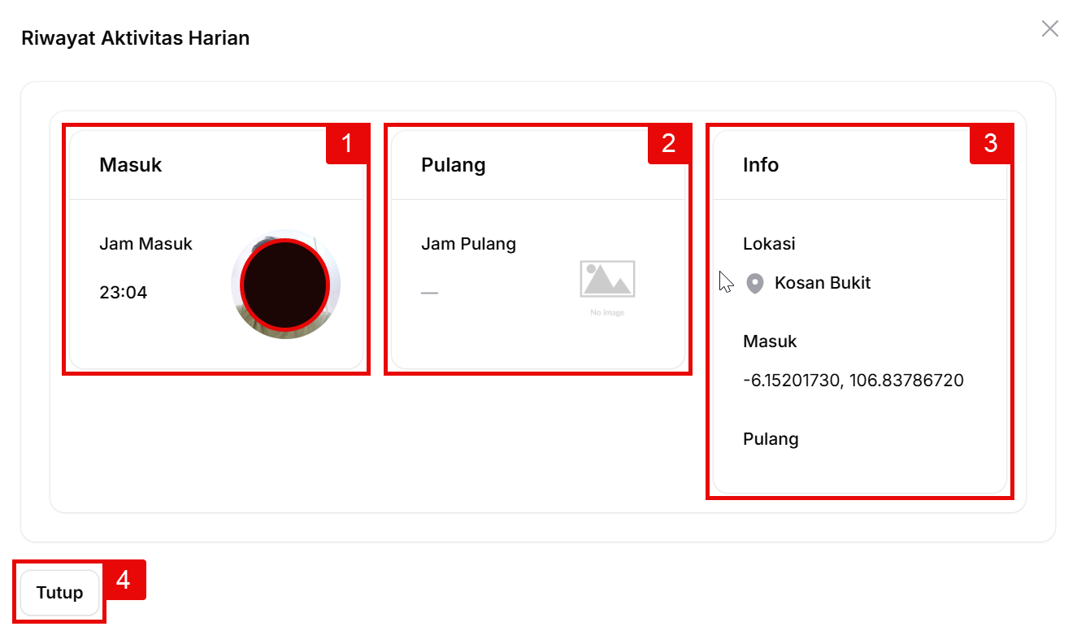Click the Jam Masuk label
This screenshot has height=631, width=1077.
coord(145,244)
